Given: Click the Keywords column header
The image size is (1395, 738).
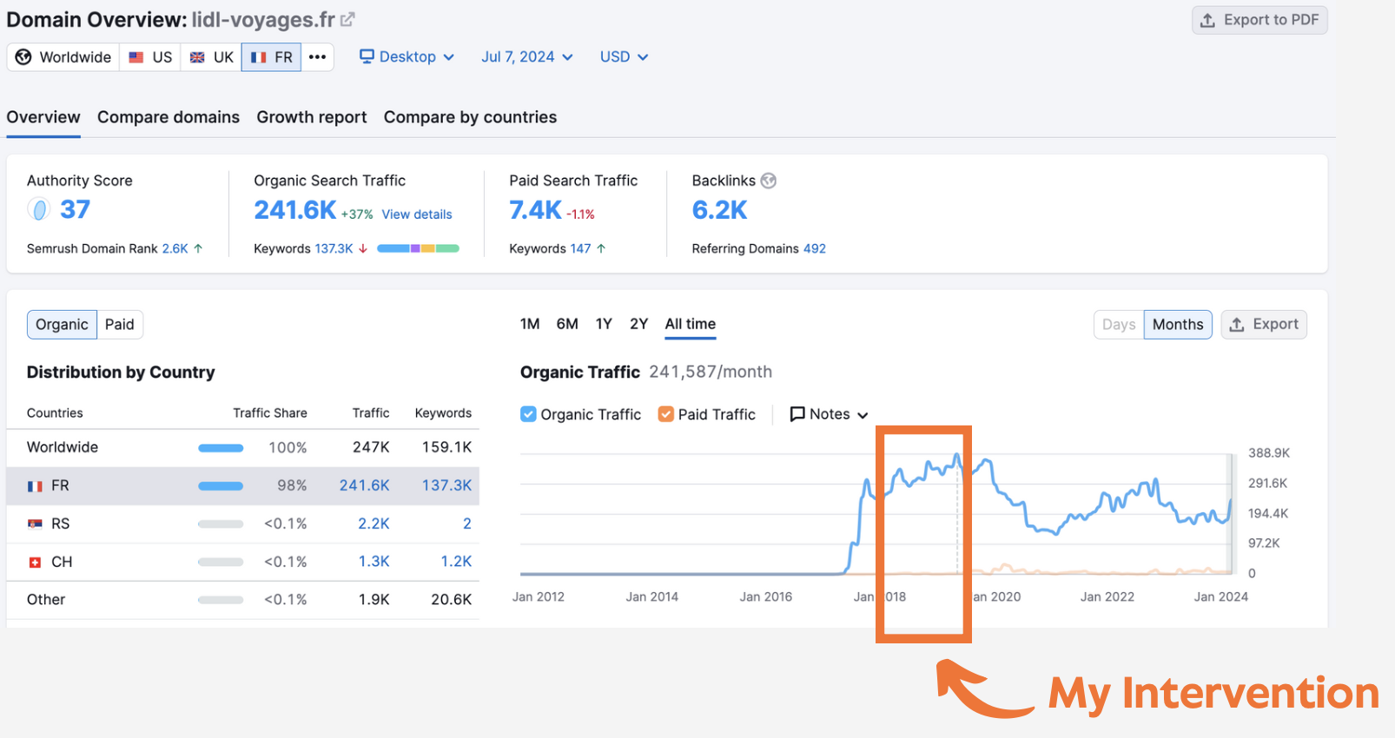Looking at the screenshot, I should (x=443, y=413).
